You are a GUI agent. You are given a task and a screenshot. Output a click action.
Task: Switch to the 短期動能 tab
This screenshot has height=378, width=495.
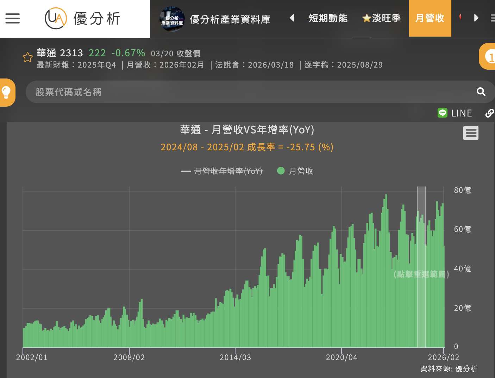click(328, 18)
